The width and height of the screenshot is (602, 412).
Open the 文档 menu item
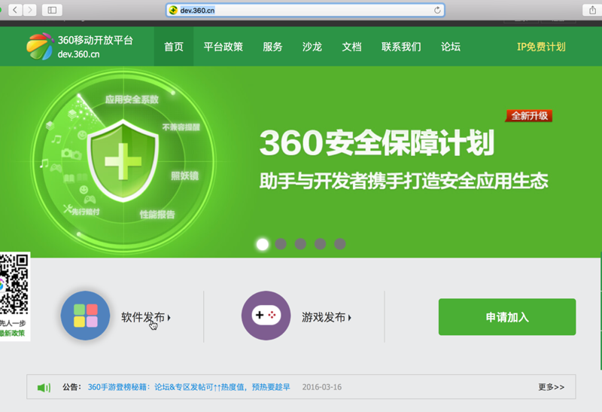tap(351, 47)
